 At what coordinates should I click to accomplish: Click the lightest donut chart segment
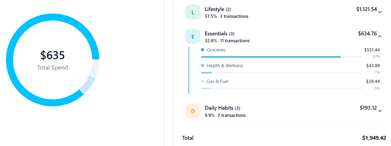pos(95,68)
